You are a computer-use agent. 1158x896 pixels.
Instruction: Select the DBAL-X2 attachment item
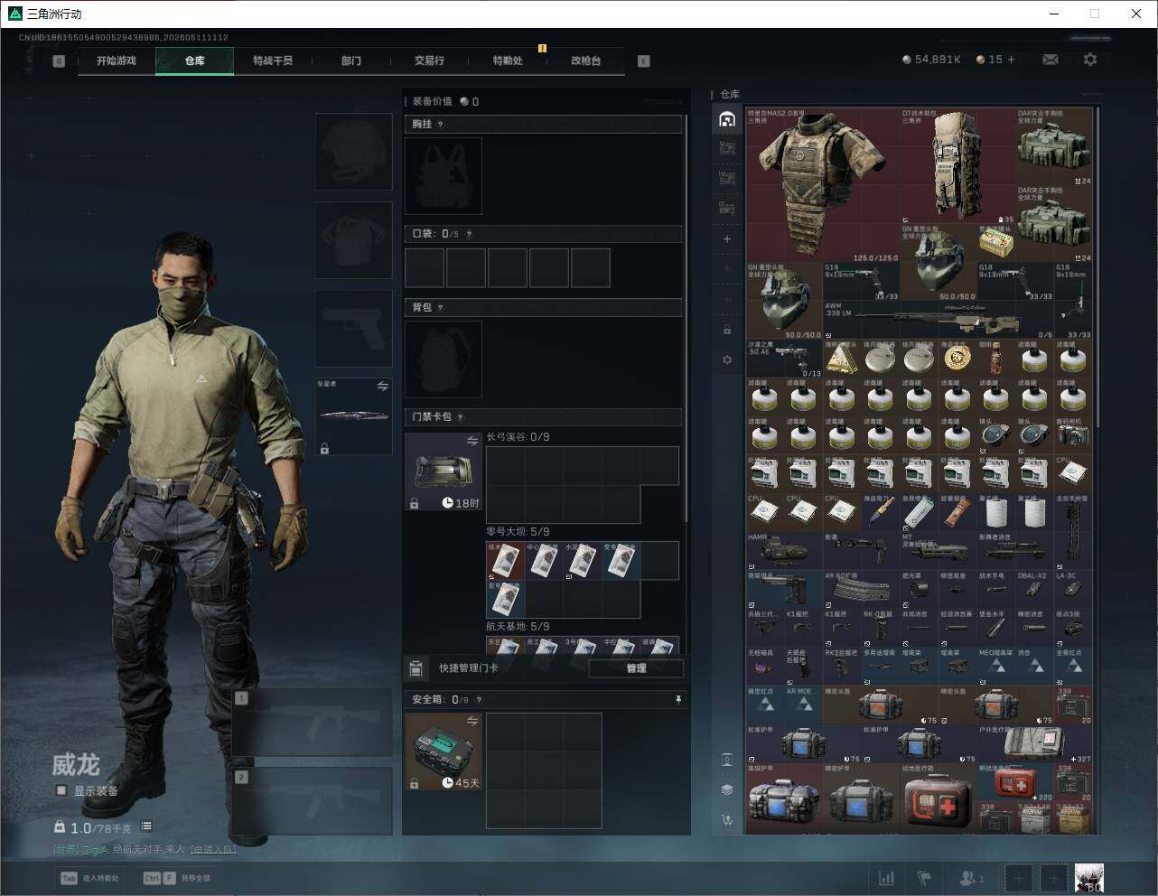pos(1033,588)
